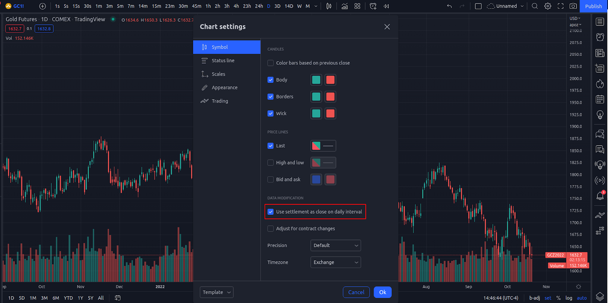Open the calendar icon in right sidebar

click(x=600, y=100)
